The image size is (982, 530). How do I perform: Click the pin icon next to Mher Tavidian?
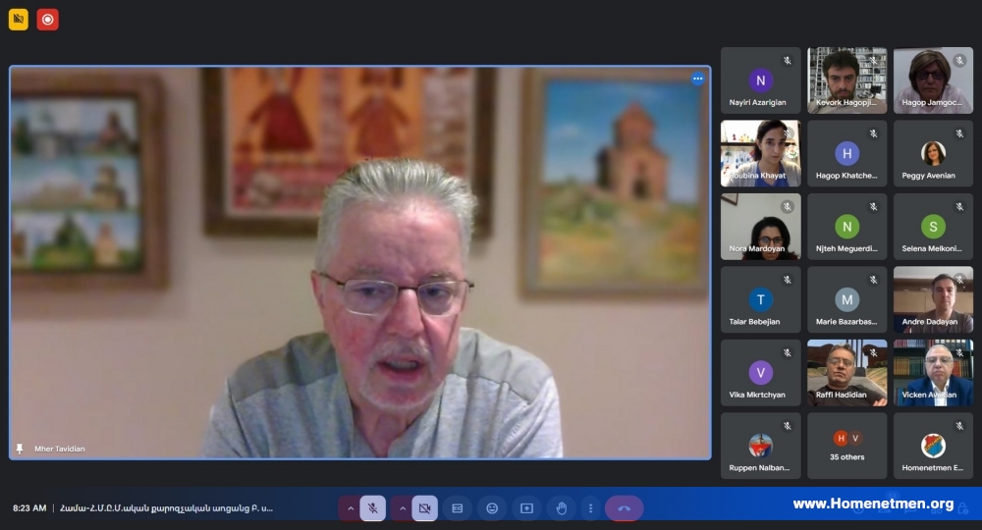tap(20, 449)
